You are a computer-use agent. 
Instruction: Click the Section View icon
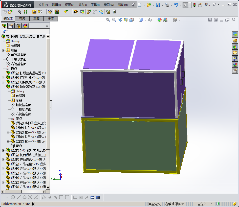(126, 20)
